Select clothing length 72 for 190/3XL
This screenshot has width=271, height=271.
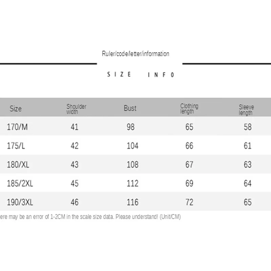tap(189, 203)
